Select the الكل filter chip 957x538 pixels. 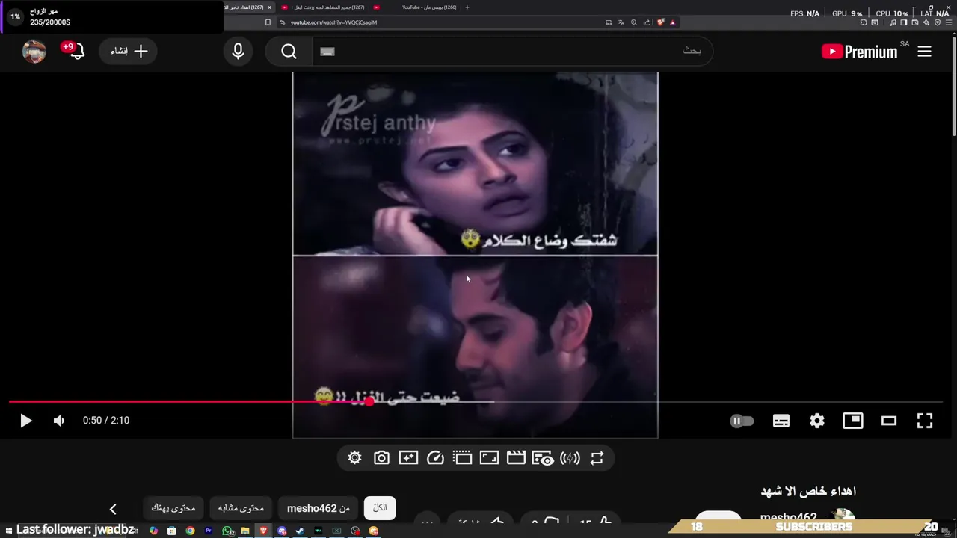coord(380,508)
